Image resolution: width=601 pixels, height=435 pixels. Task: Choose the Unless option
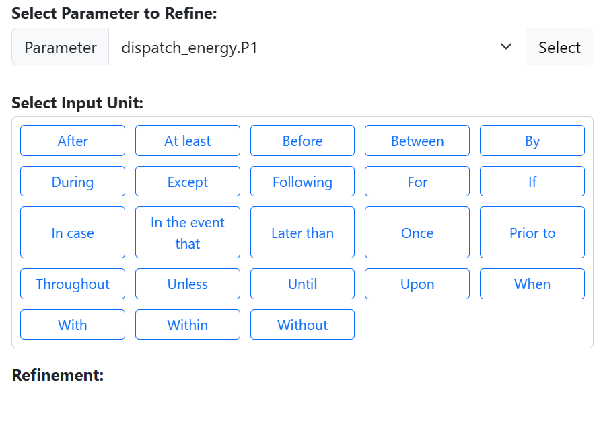188,284
